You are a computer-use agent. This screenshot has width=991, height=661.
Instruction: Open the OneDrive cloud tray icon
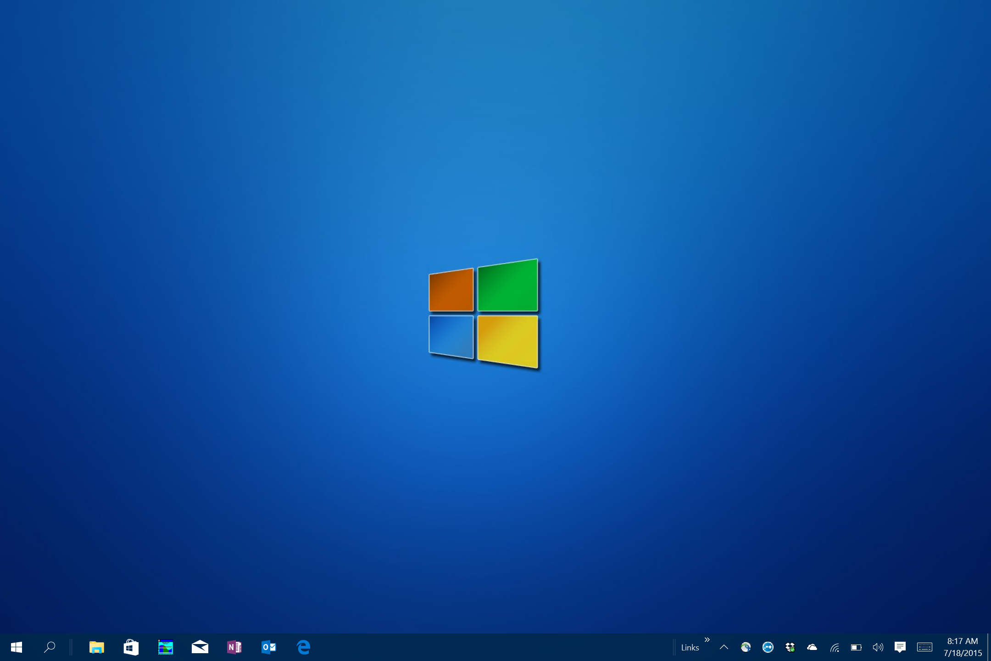tap(812, 647)
